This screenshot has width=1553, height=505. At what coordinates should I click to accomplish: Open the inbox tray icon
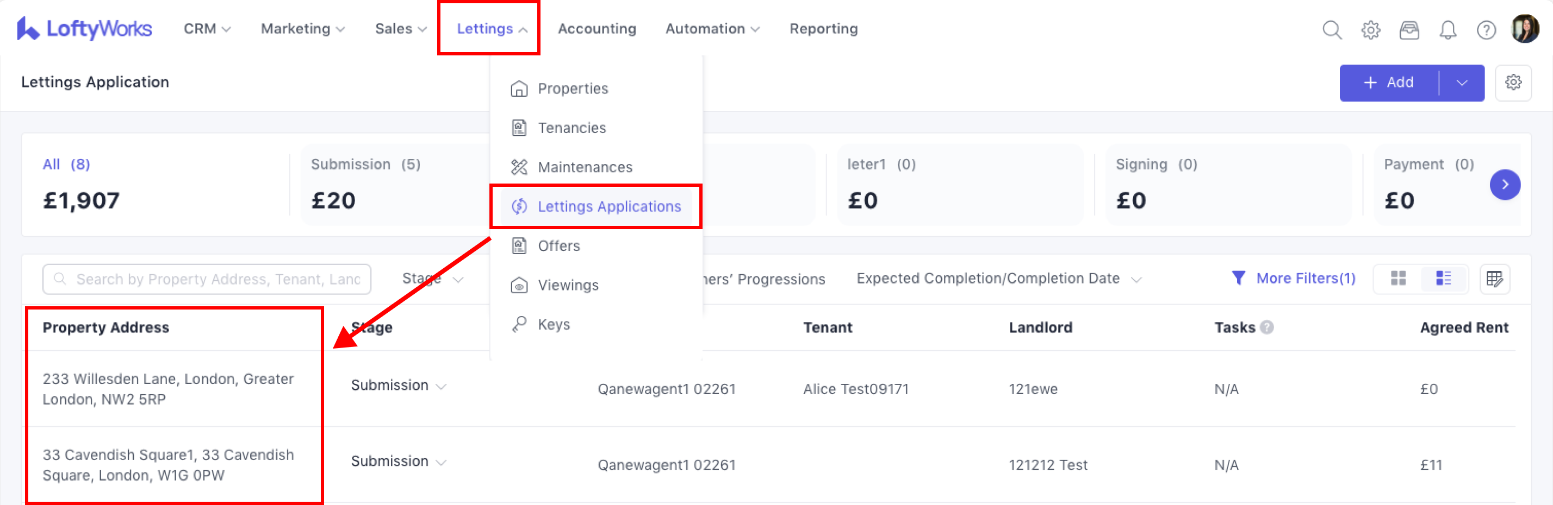pyautogui.click(x=1409, y=29)
